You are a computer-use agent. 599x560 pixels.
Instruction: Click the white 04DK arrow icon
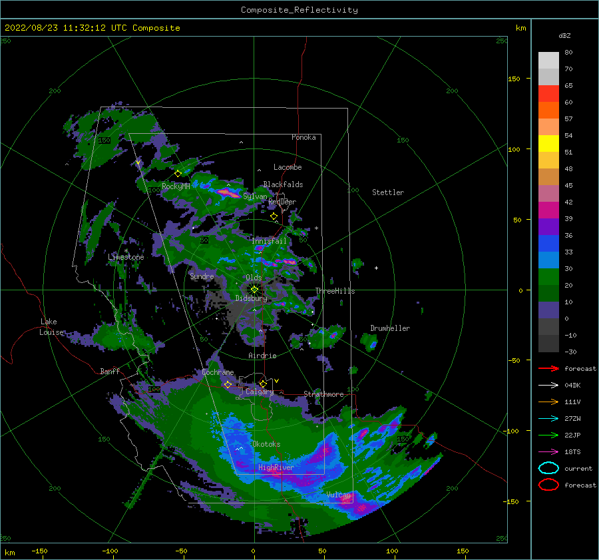coord(548,385)
